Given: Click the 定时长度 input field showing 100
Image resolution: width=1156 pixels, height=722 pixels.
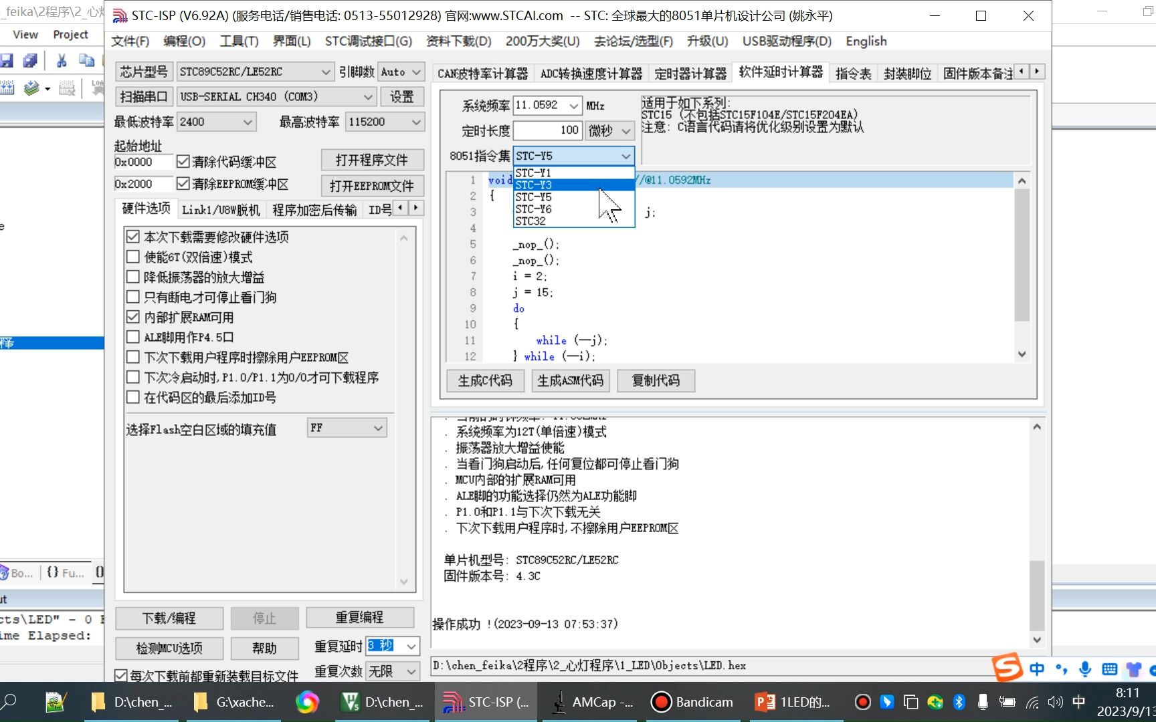Looking at the screenshot, I should (547, 130).
